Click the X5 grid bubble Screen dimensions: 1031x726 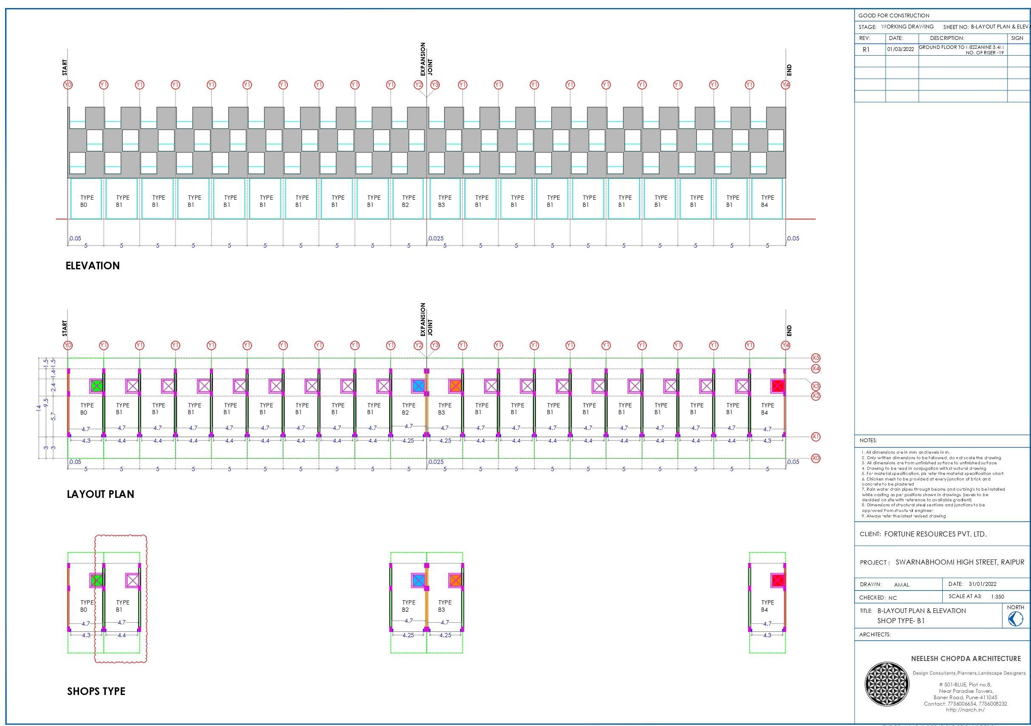point(816,358)
